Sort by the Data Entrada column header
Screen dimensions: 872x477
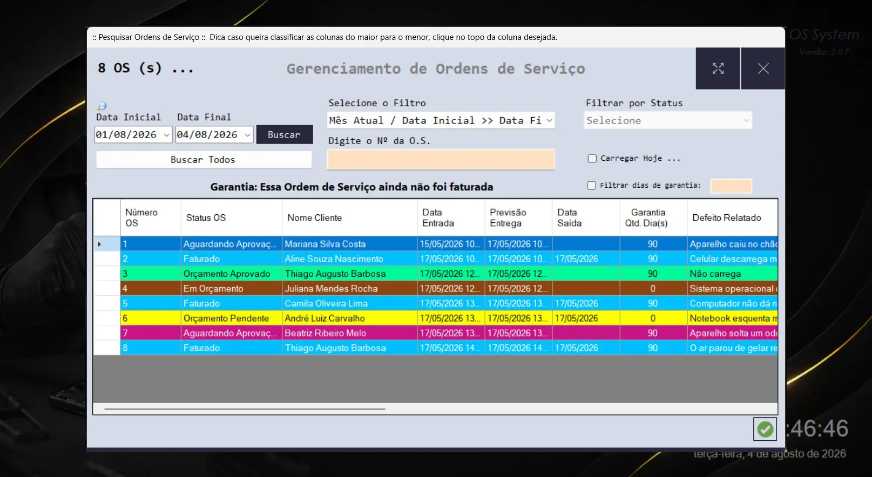451,218
